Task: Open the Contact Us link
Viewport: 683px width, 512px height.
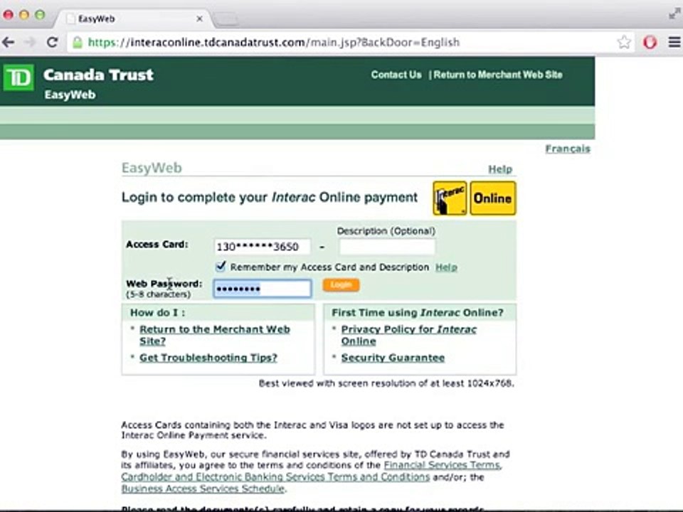Action: tap(396, 75)
